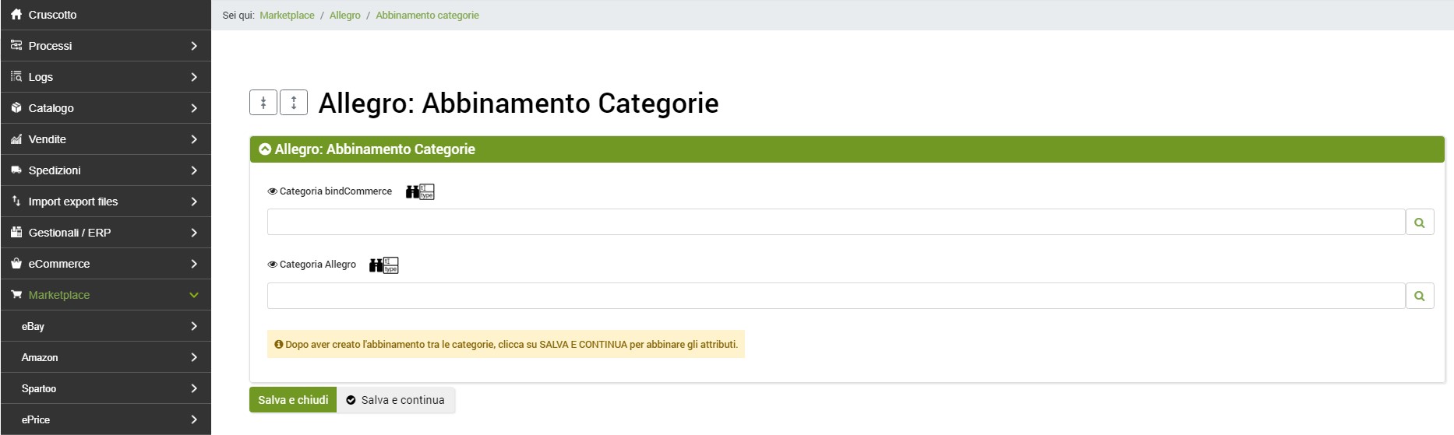Click the Cruscotto home icon
The image size is (1454, 435).
16,15
